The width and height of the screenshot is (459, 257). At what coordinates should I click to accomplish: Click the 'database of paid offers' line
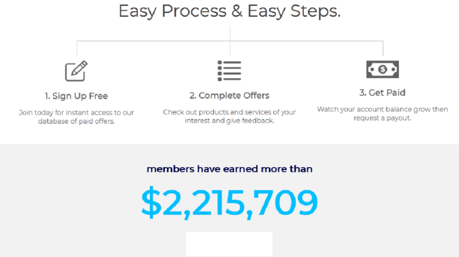(x=76, y=121)
